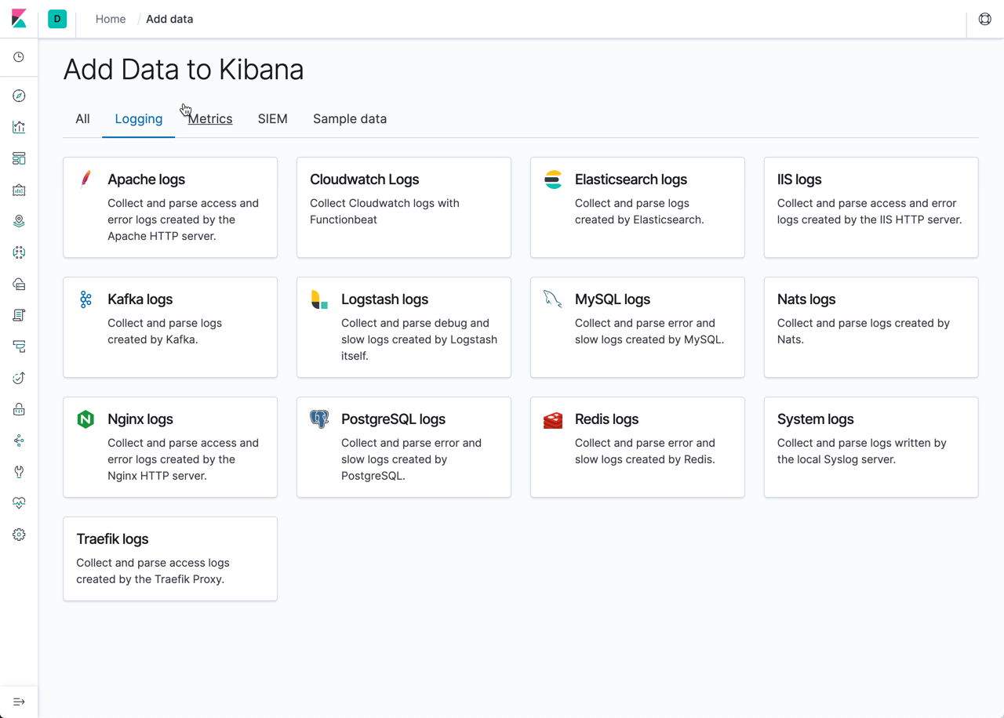The image size is (1004, 718).
Task: Open Stack Management gear icon
Action: click(x=18, y=534)
